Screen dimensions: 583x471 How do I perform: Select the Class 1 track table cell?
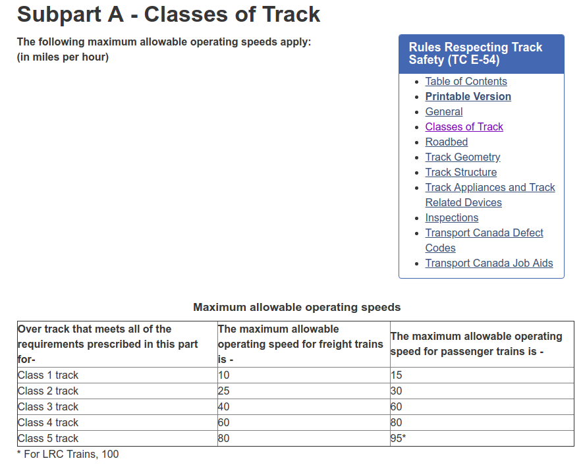coord(48,375)
